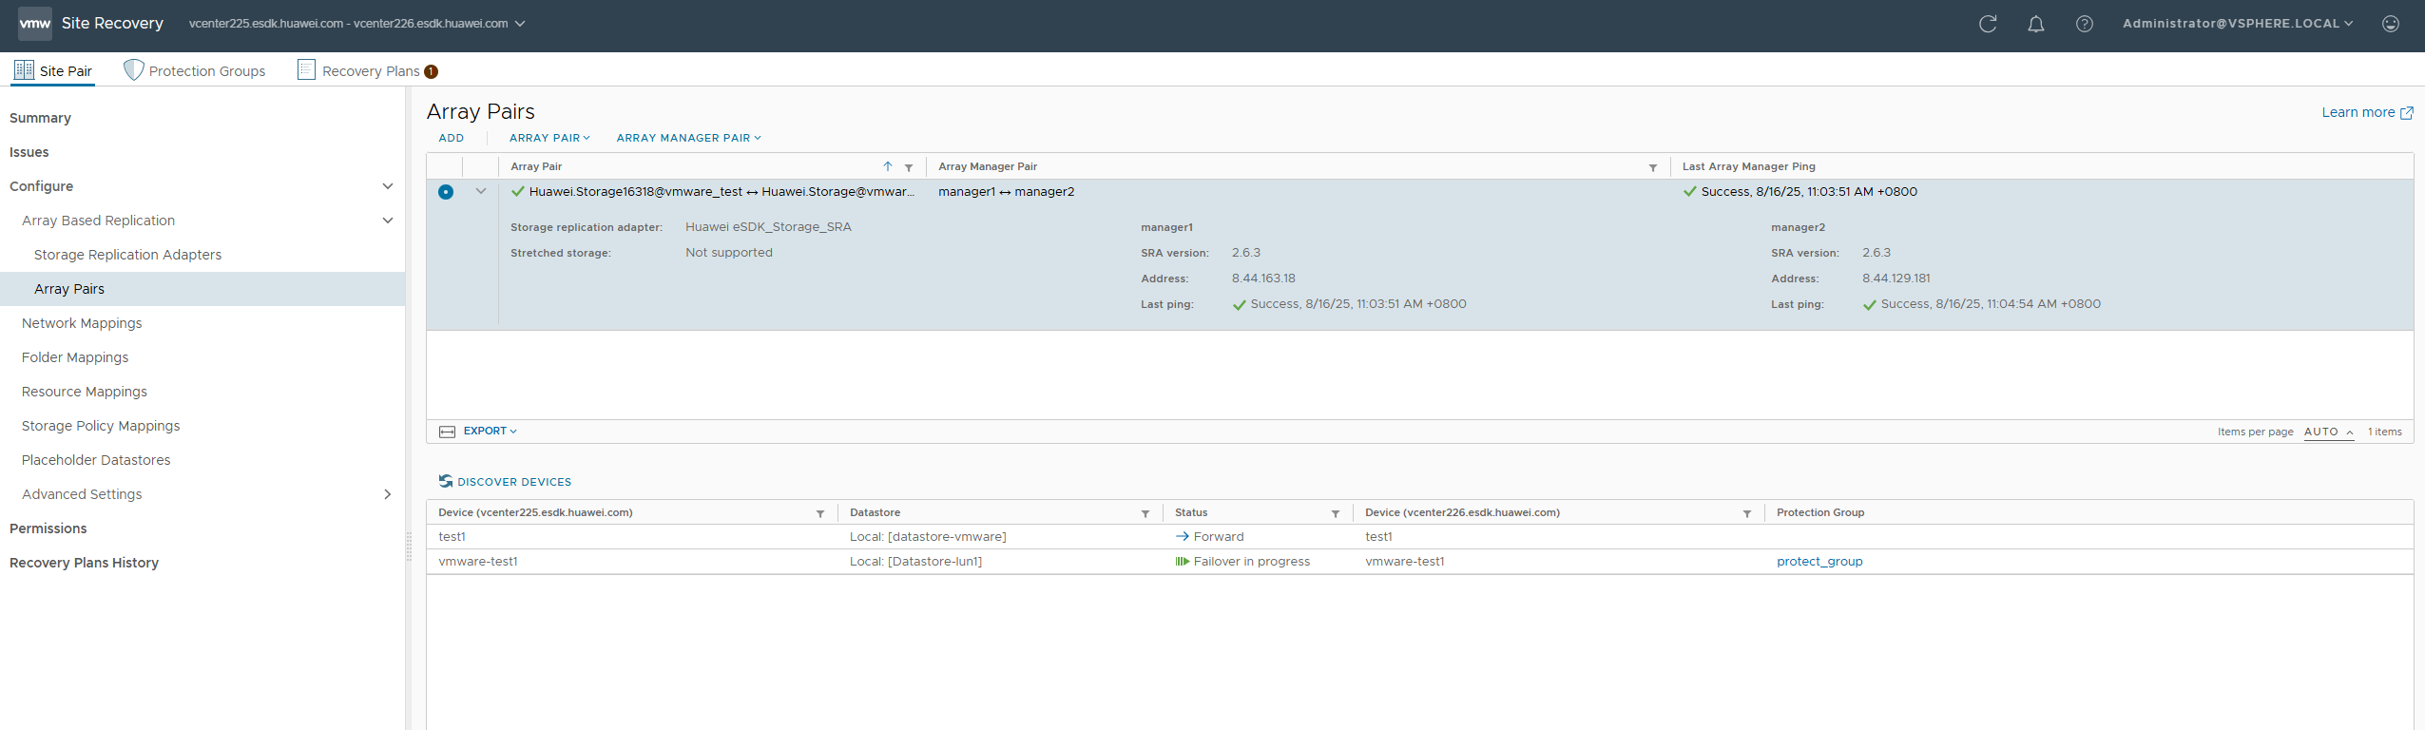
Task: Switch to the Protection Groups tab
Action: [195, 70]
